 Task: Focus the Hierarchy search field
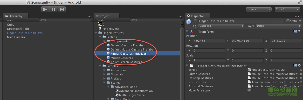[x=65, y=20]
